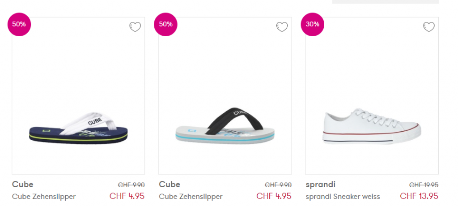Click CHF 4.95 price of navy slipper
Image resolution: width=458 pixels, height=206 pixels.
click(x=127, y=196)
